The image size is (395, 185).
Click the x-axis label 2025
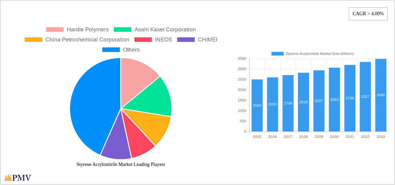tap(257, 137)
